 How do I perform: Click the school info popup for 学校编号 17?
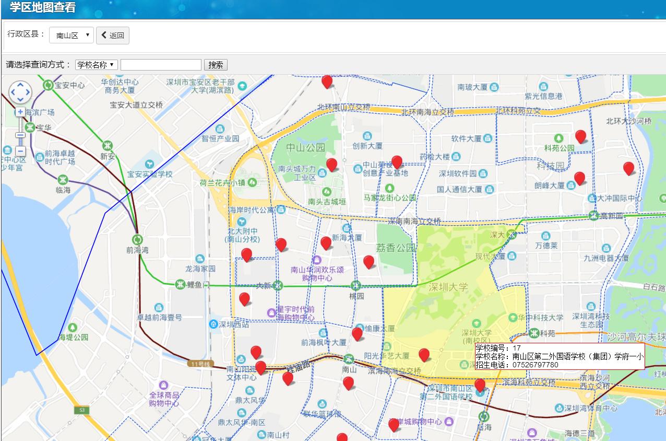560,356
